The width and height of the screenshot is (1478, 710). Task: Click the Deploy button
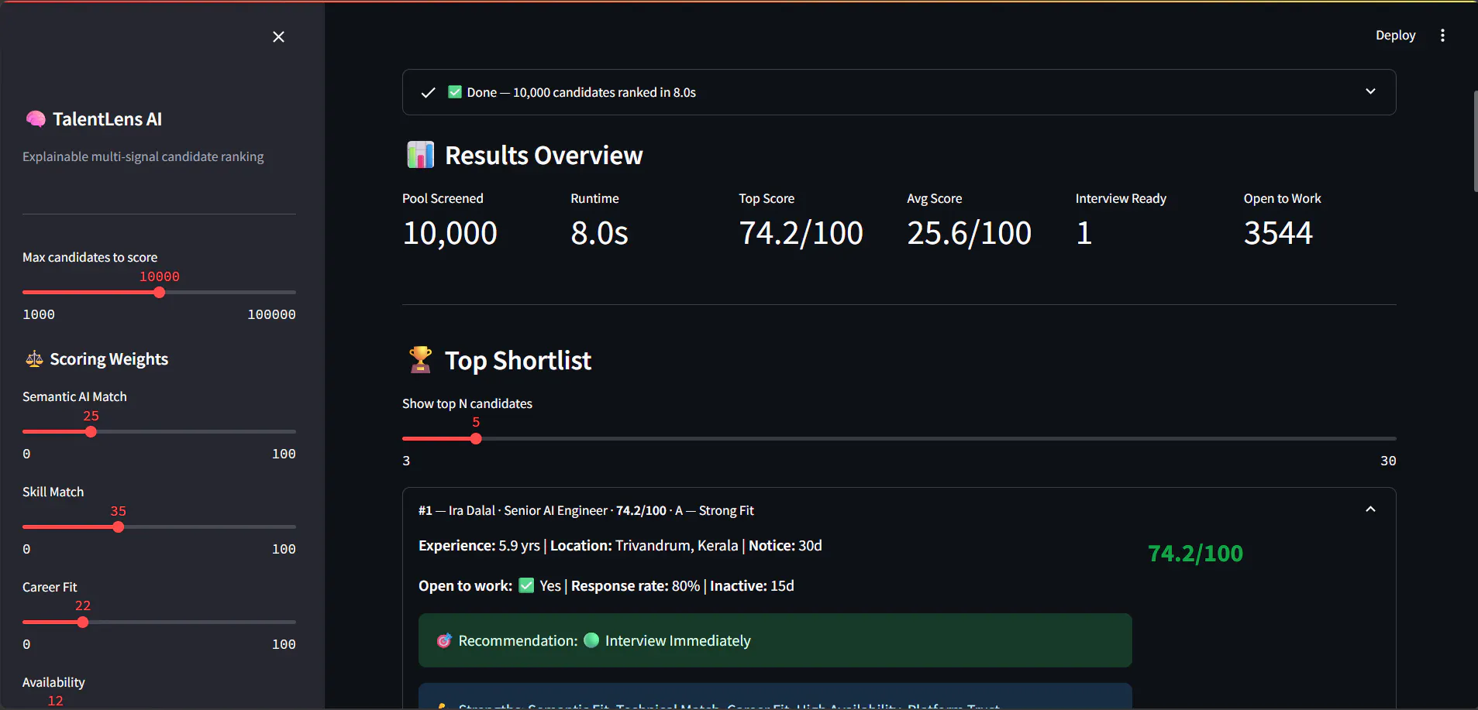tap(1395, 36)
